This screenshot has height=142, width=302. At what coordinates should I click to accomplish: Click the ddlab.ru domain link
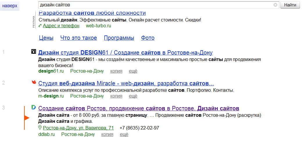[x=46, y=134]
